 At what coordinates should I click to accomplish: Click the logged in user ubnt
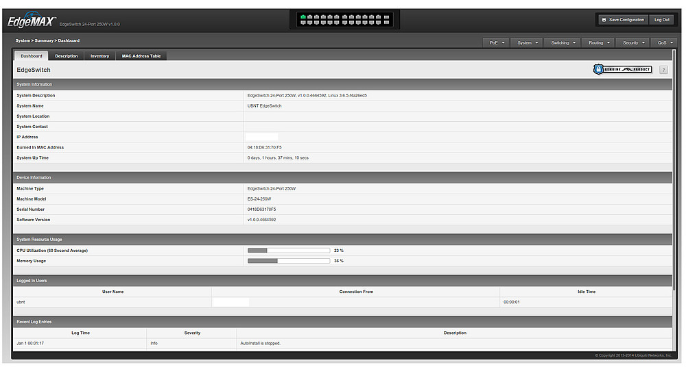pyautogui.click(x=21, y=302)
